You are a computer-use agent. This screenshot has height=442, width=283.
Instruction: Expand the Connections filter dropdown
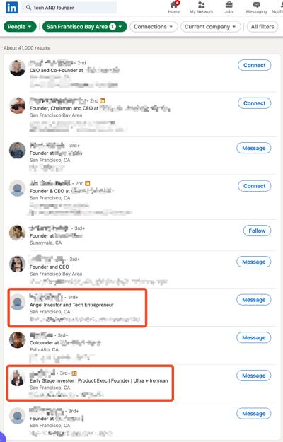tap(154, 27)
